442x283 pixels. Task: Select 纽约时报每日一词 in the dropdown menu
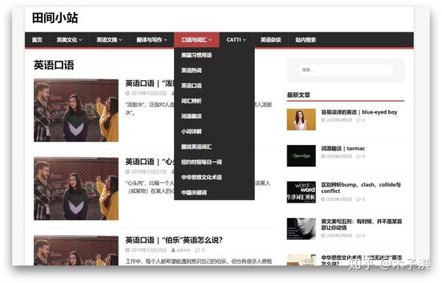pos(202,162)
